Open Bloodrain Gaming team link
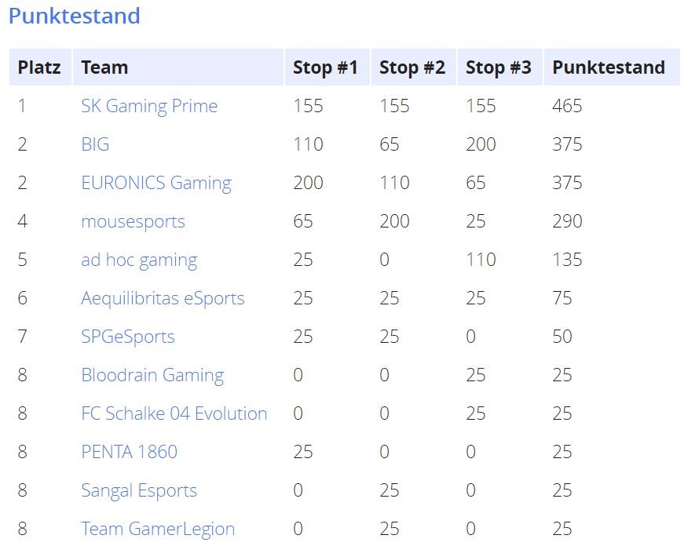 coord(152,375)
